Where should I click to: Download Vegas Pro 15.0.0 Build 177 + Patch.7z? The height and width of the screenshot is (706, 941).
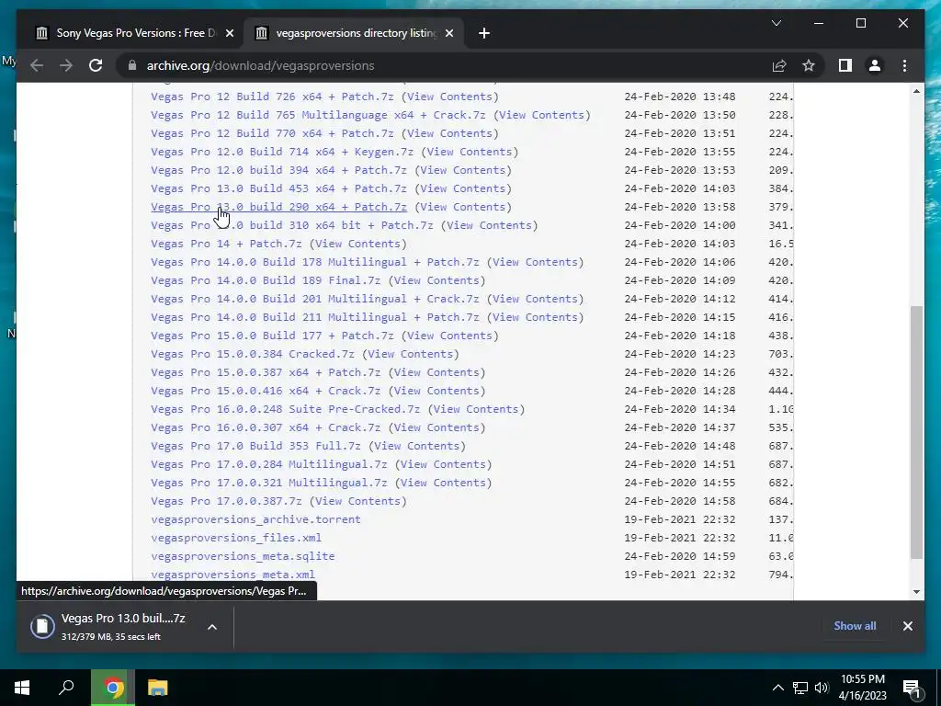(272, 336)
